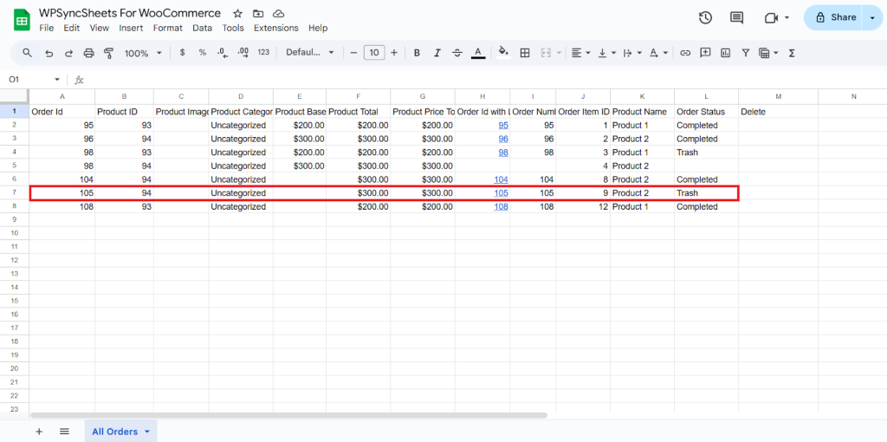Open the View menu
887x442 pixels.
[100, 28]
